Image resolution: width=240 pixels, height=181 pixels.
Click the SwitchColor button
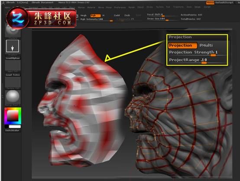13,130
